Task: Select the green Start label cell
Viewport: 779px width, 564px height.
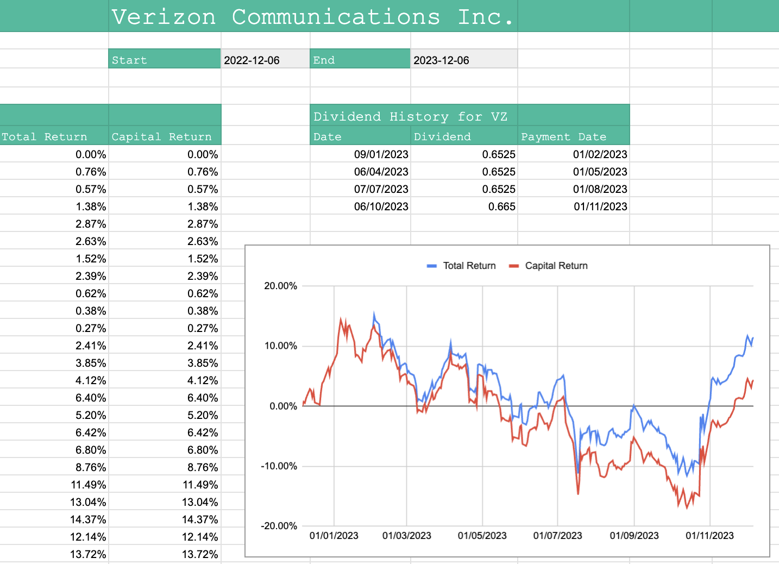Action: pos(164,60)
